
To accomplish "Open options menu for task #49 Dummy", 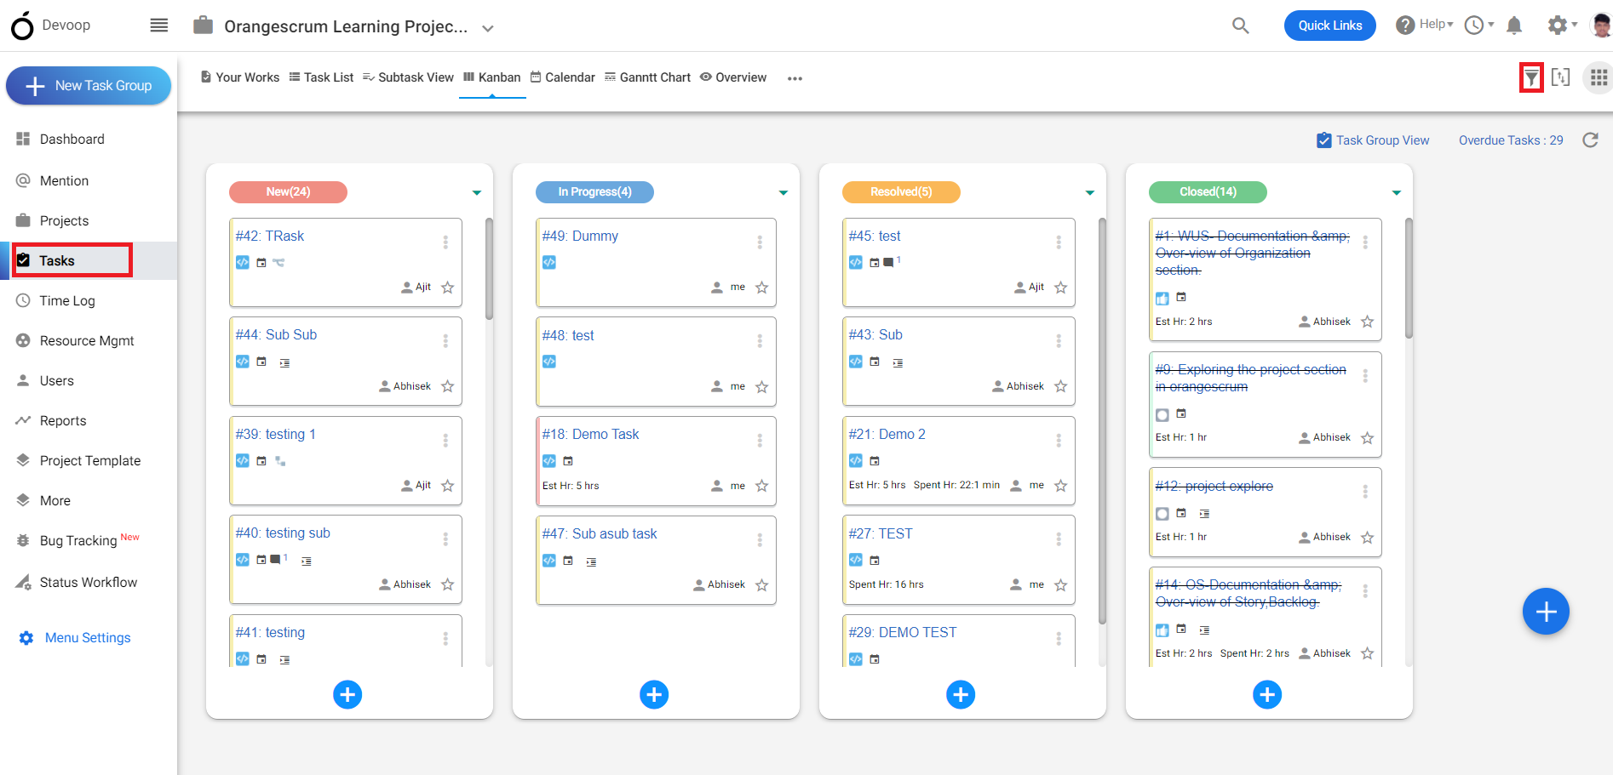I will pos(760,242).
